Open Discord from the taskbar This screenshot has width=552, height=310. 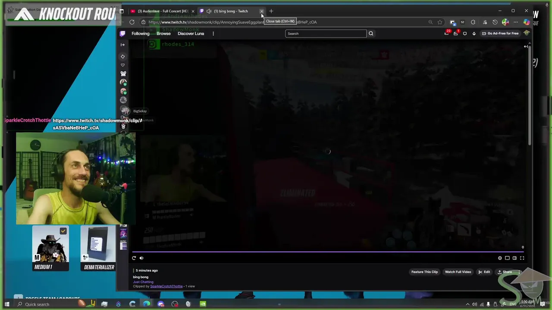[x=161, y=304]
